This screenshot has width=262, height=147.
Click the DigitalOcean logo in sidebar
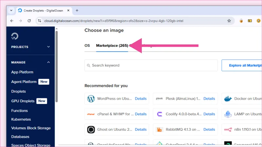(15, 36)
